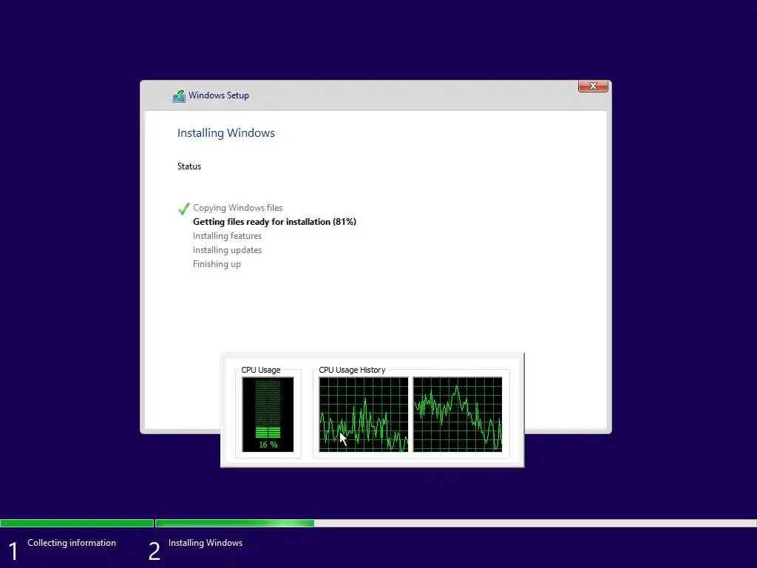Click the 'Status' label
Screen dimensions: 757x568
click(189, 166)
